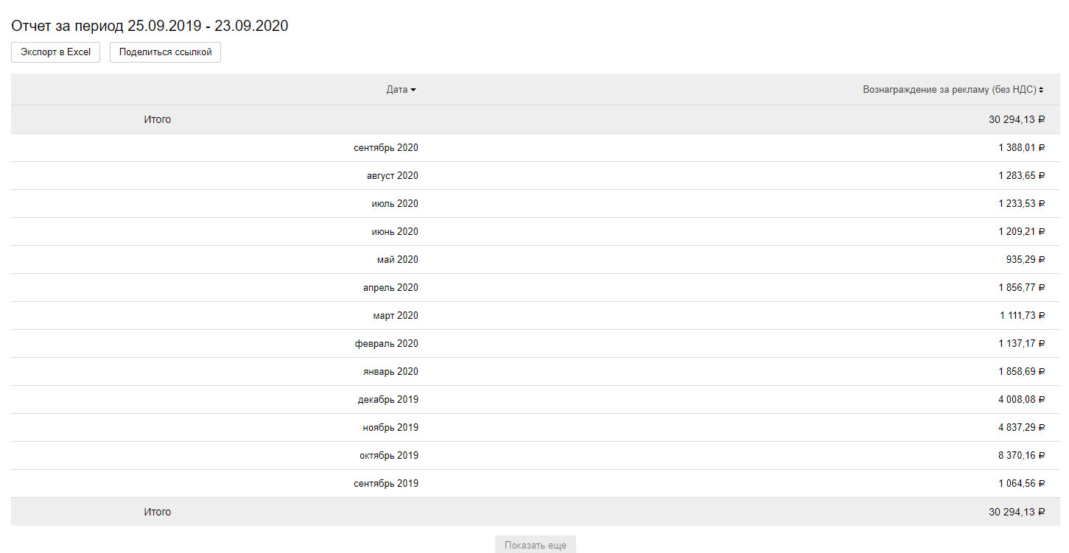The height and width of the screenshot is (553, 1069).
Task: Select the сентябрь 2019 date cell
Action: coord(385,484)
